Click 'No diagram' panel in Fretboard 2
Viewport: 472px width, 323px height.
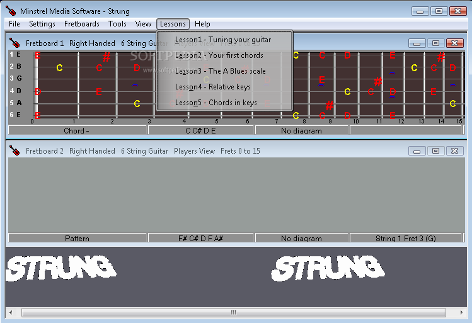(302, 238)
